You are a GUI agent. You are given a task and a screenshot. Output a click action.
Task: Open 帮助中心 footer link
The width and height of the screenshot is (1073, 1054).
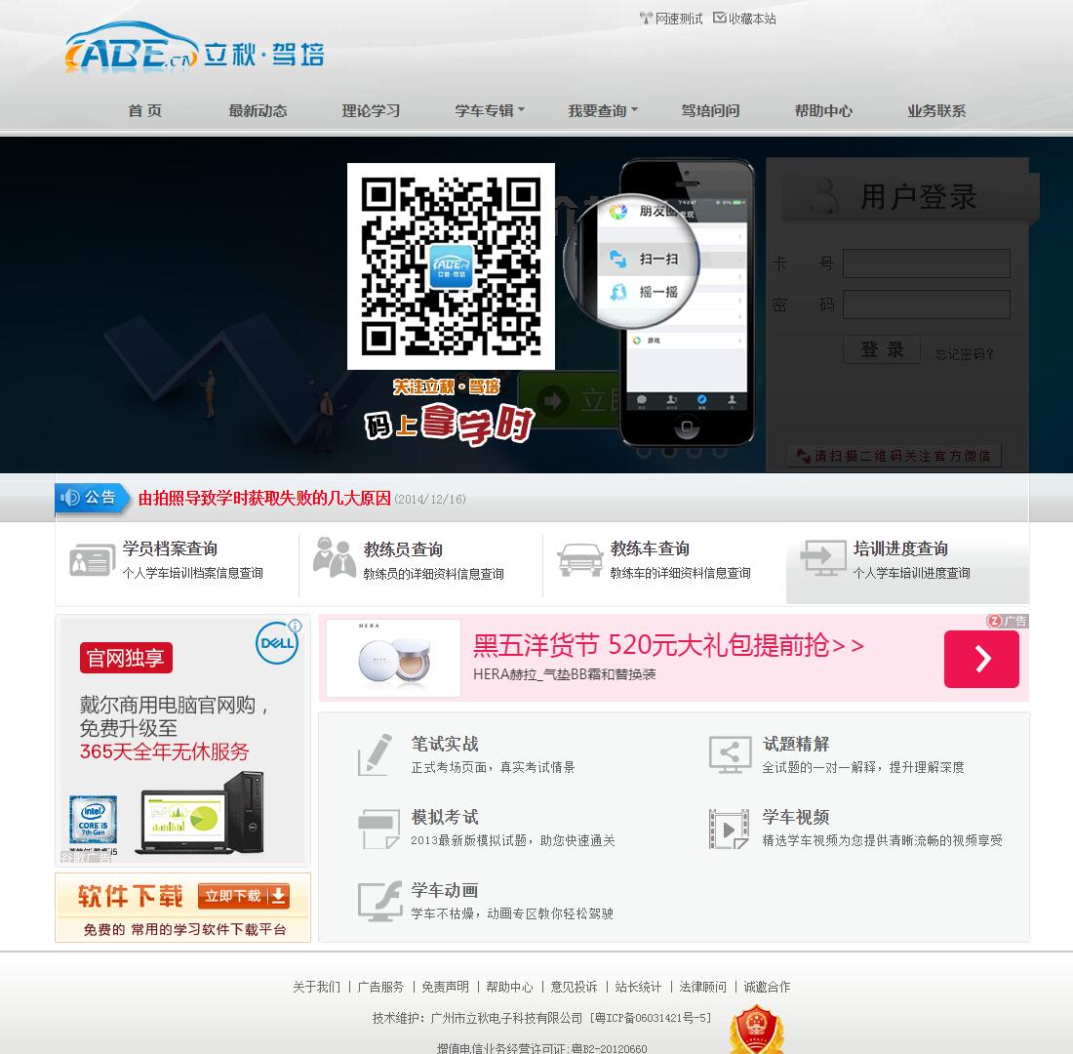pyautogui.click(x=509, y=987)
